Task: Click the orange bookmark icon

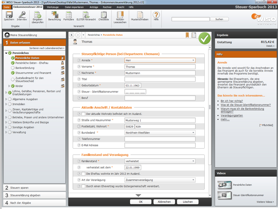Action: [187, 35]
